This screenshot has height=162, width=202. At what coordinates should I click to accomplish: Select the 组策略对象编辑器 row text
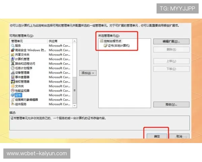tap(26, 100)
